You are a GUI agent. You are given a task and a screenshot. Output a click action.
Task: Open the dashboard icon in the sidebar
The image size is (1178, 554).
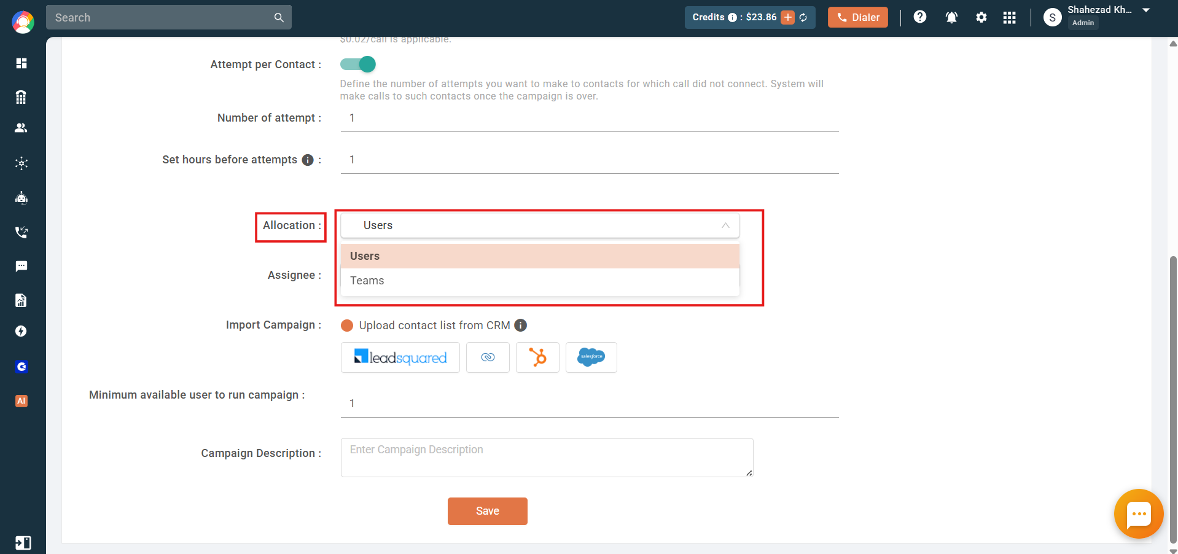[21, 63]
